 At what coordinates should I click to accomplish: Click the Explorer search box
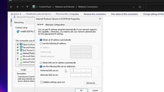(155, 7)
